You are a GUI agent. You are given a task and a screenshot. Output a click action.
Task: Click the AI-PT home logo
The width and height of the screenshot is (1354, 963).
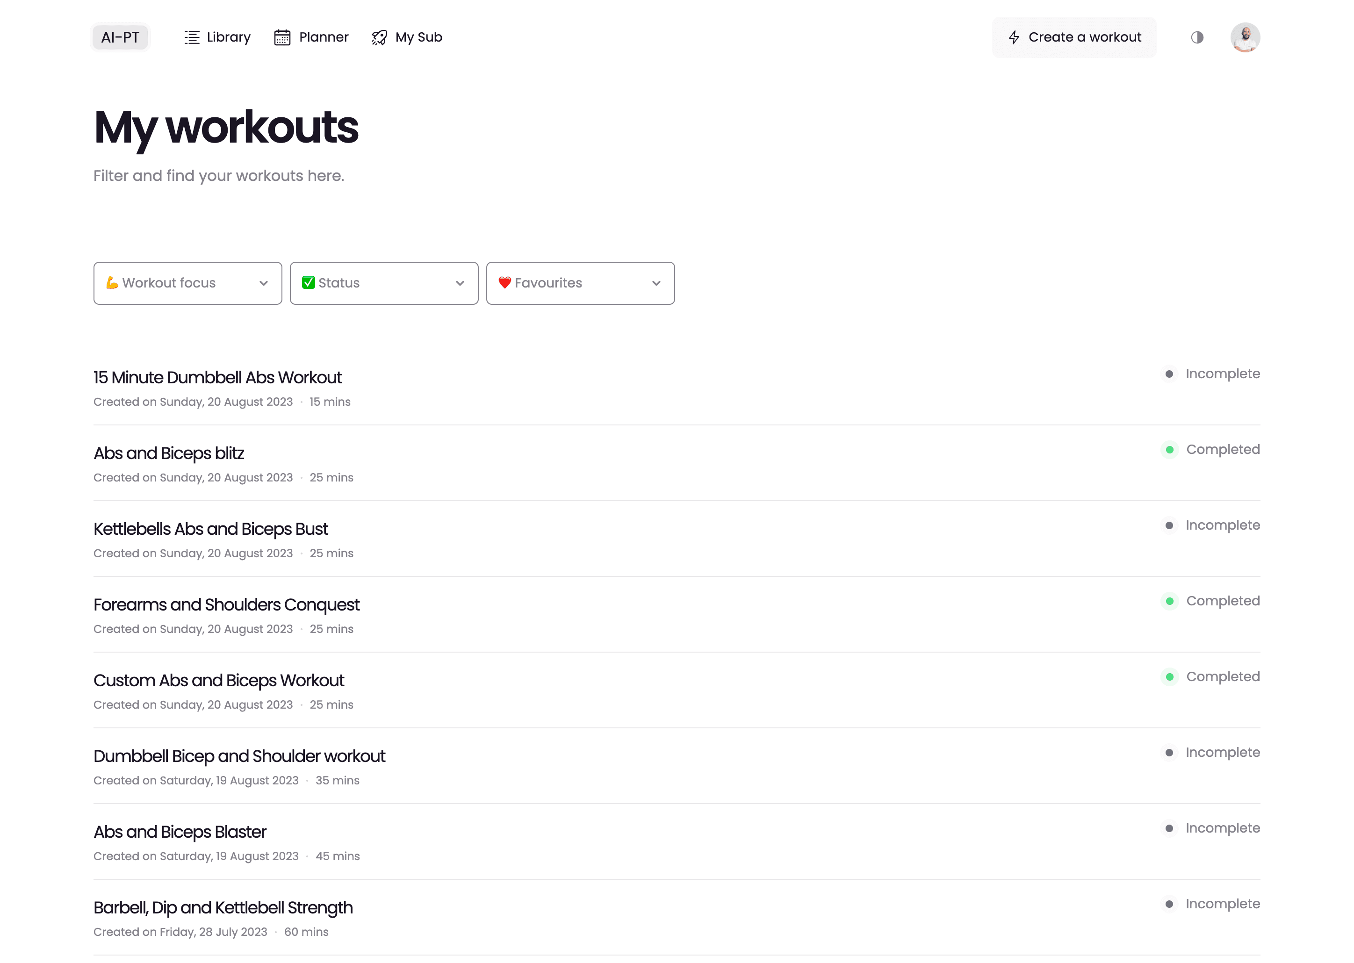point(121,37)
